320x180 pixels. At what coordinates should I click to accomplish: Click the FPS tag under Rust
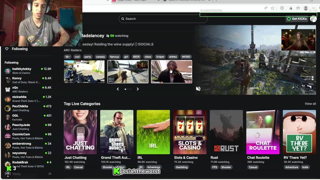[x=215, y=167]
